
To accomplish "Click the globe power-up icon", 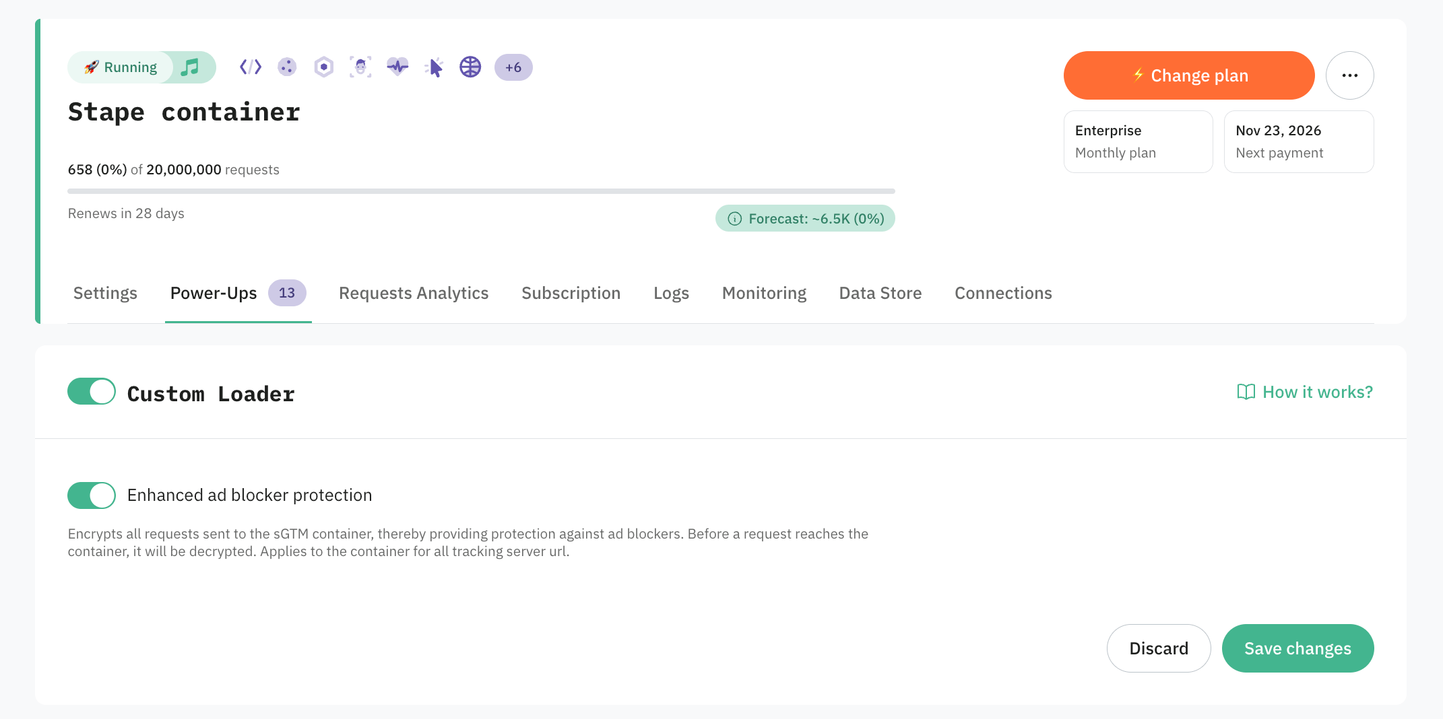I will click(470, 67).
